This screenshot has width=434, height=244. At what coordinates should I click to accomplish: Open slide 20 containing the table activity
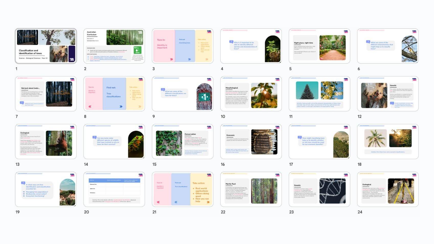point(114,189)
